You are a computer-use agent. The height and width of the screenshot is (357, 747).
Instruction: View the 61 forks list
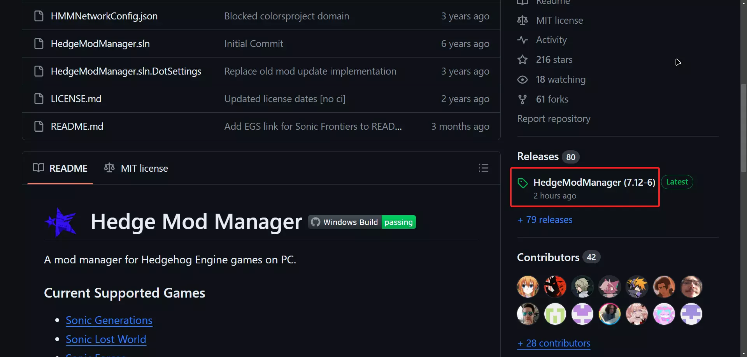pos(552,99)
